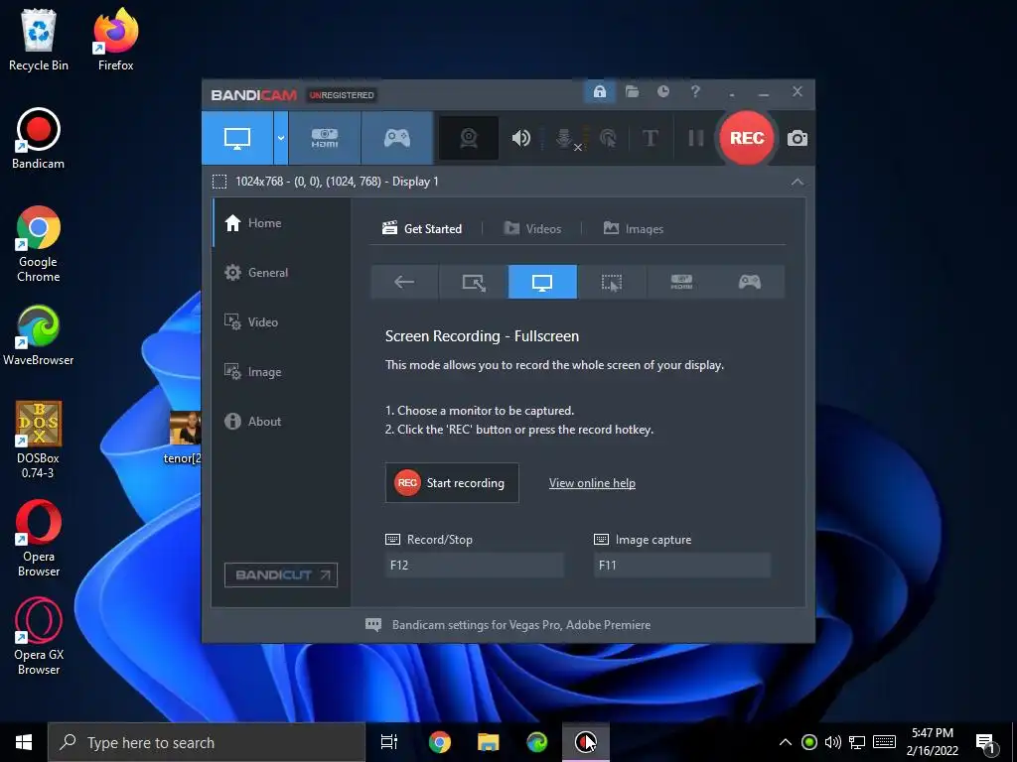
Task: Open Image settings in sidebar
Action: pyautogui.click(x=281, y=372)
